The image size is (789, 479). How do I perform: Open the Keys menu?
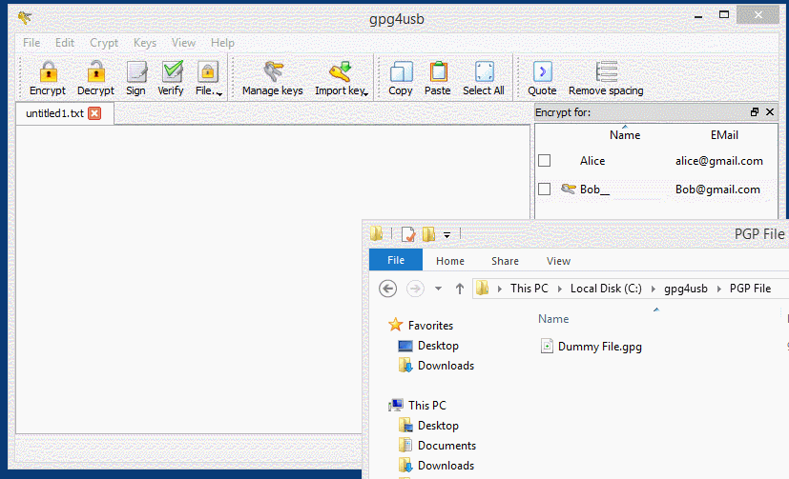[145, 43]
